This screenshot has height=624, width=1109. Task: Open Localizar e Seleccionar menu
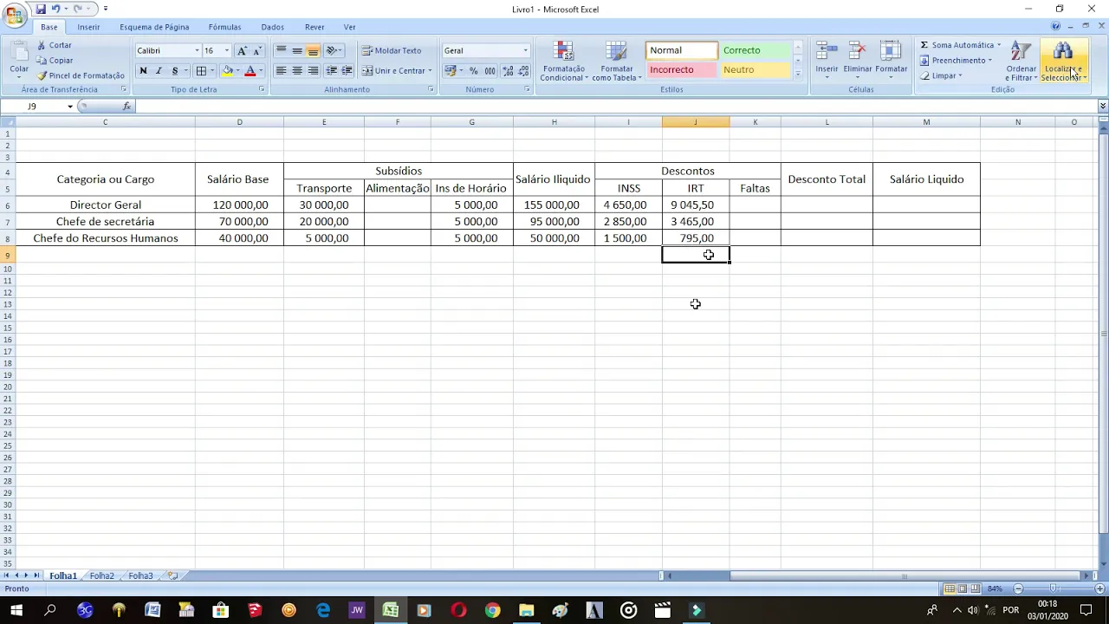(x=1063, y=61)
